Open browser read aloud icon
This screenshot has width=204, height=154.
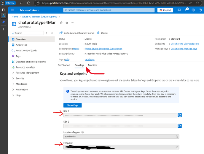coord(191,3)
